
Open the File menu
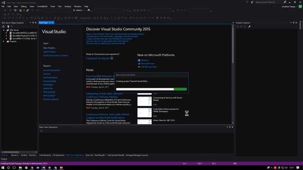coord(3,6)
